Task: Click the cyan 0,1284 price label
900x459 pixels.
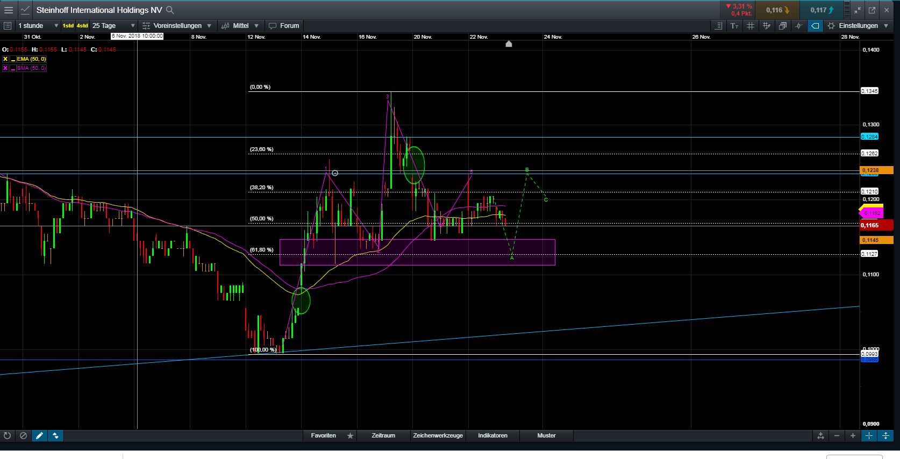Action: (870, 137)
